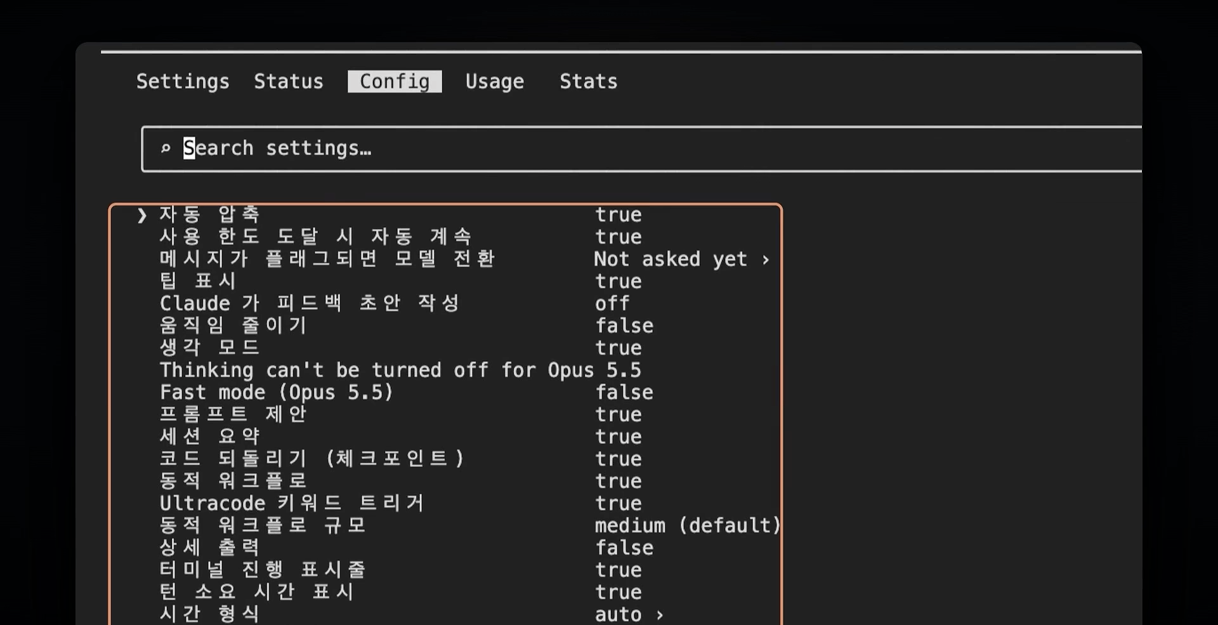Select the 시간 형식 setting label

(209, 614)
